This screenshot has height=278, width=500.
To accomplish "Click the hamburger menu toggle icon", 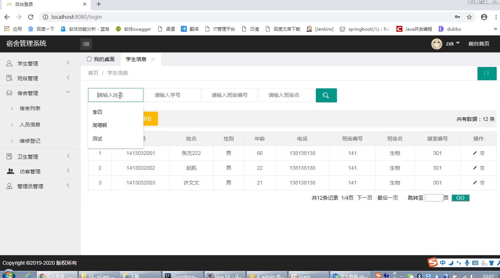I will point(86,44).
